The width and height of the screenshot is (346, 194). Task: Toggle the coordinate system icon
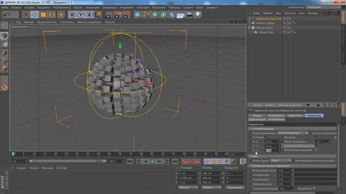tap(98, 15)
